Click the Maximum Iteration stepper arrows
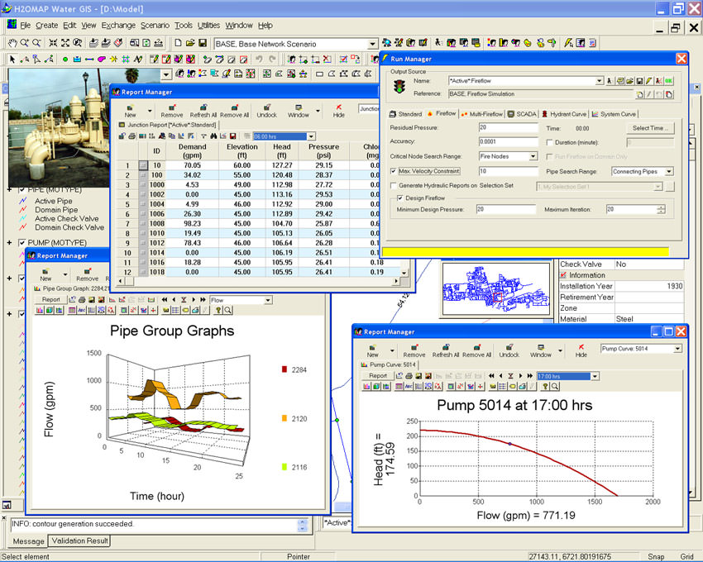 click(661, 209)
